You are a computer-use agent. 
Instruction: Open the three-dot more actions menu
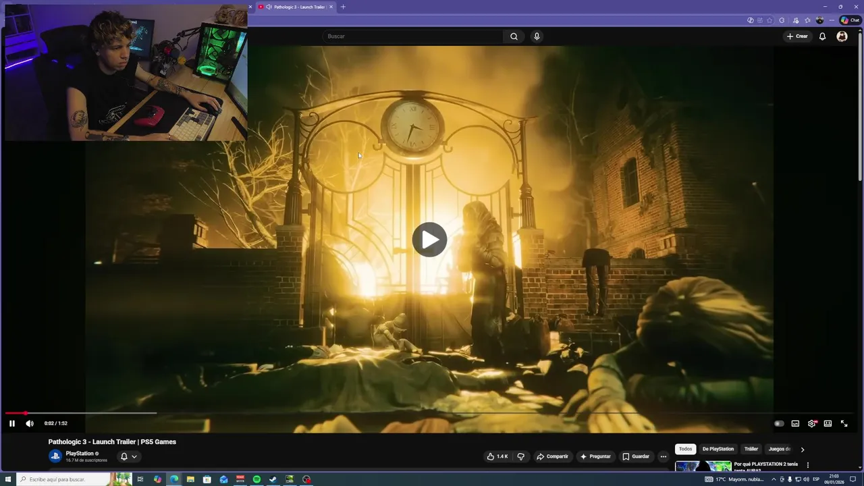pos(663,456)
